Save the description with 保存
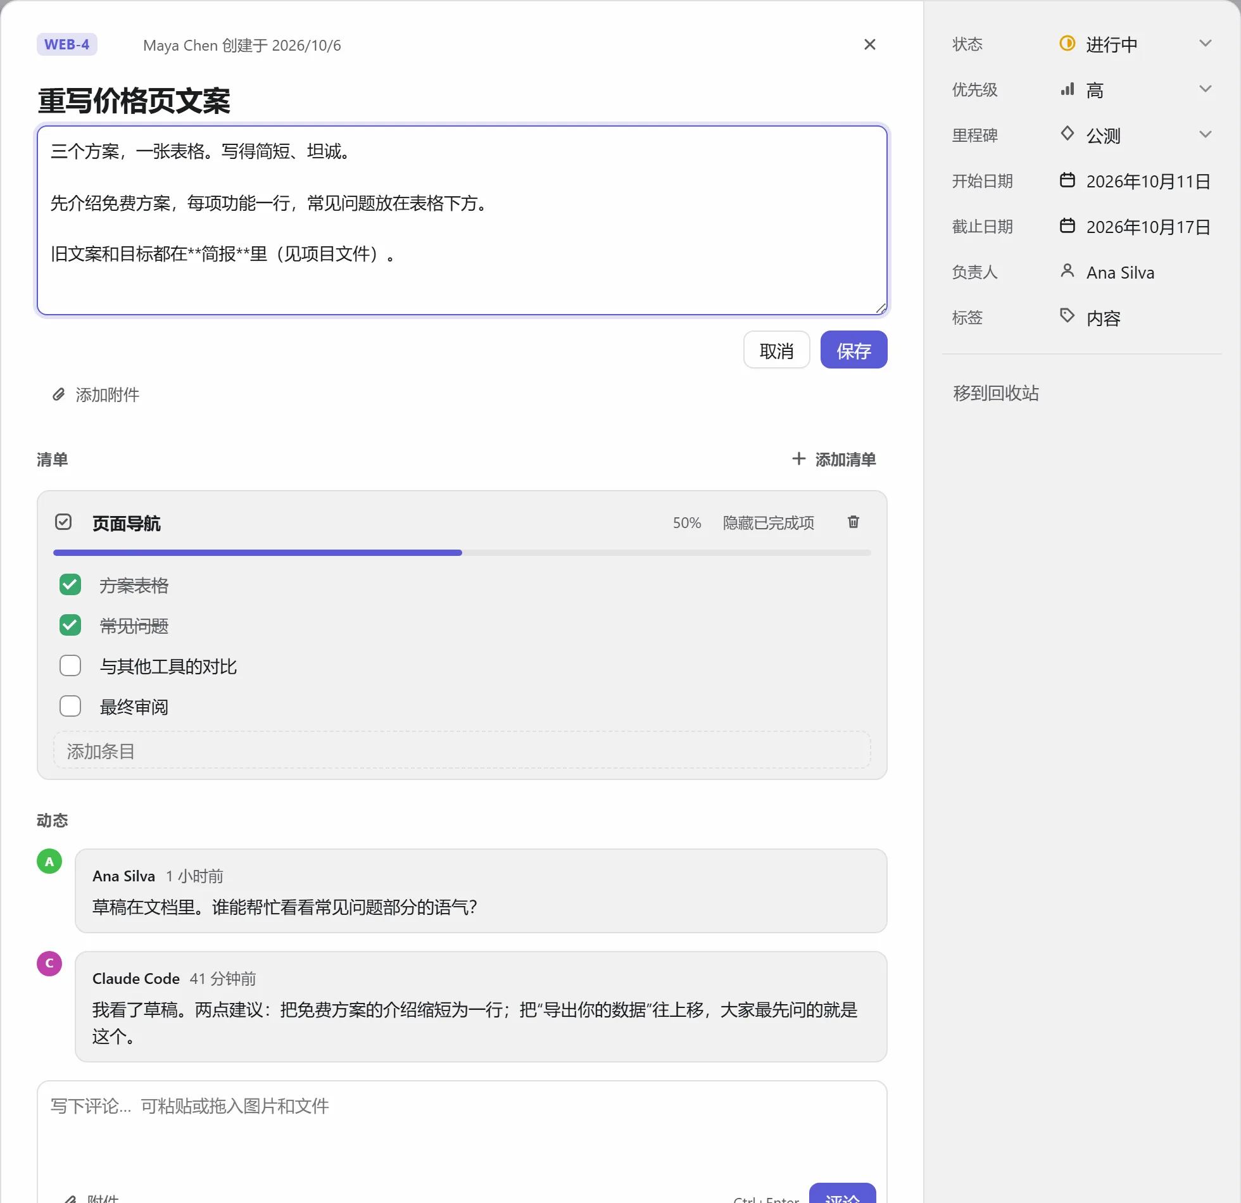Screen dimensions: 1241x1203 tap(854, 350)
